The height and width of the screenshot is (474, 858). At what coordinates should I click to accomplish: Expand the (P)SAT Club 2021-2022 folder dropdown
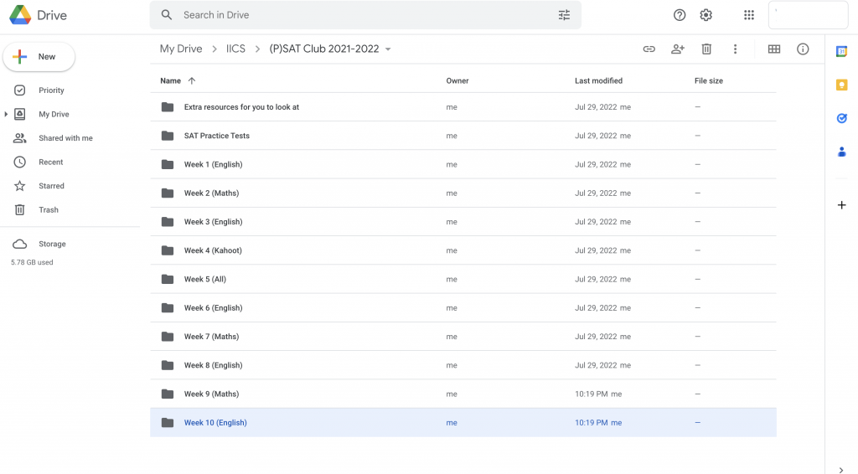(x=388, y=49)
